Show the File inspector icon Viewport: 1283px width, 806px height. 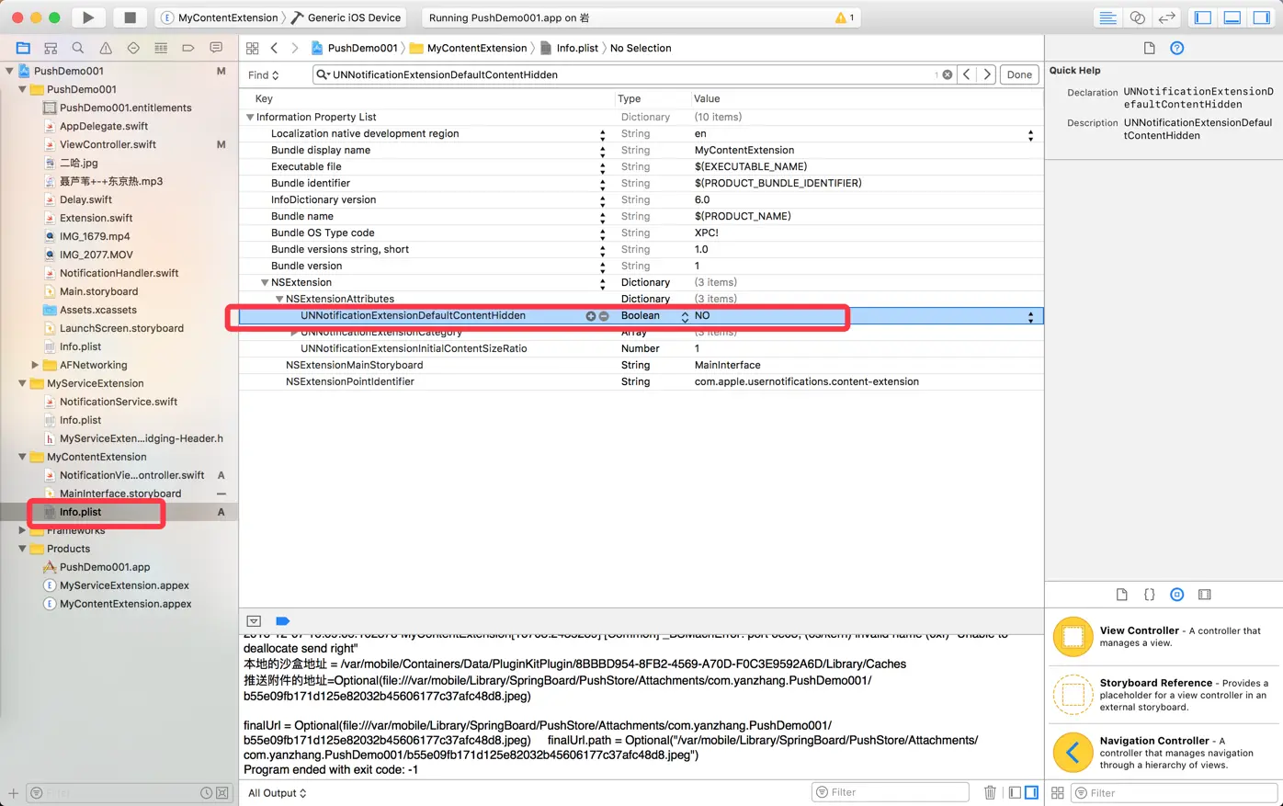(x=1149, y=48)
